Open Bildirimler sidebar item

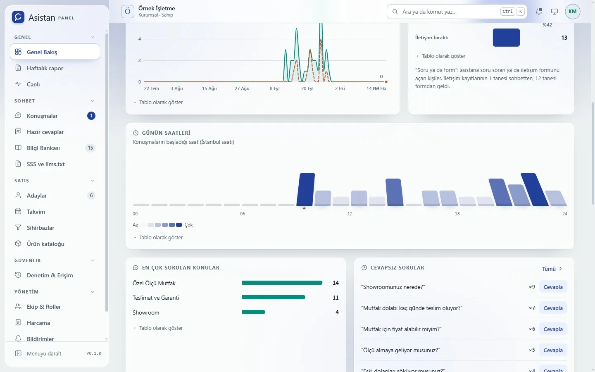pos(55,339)
